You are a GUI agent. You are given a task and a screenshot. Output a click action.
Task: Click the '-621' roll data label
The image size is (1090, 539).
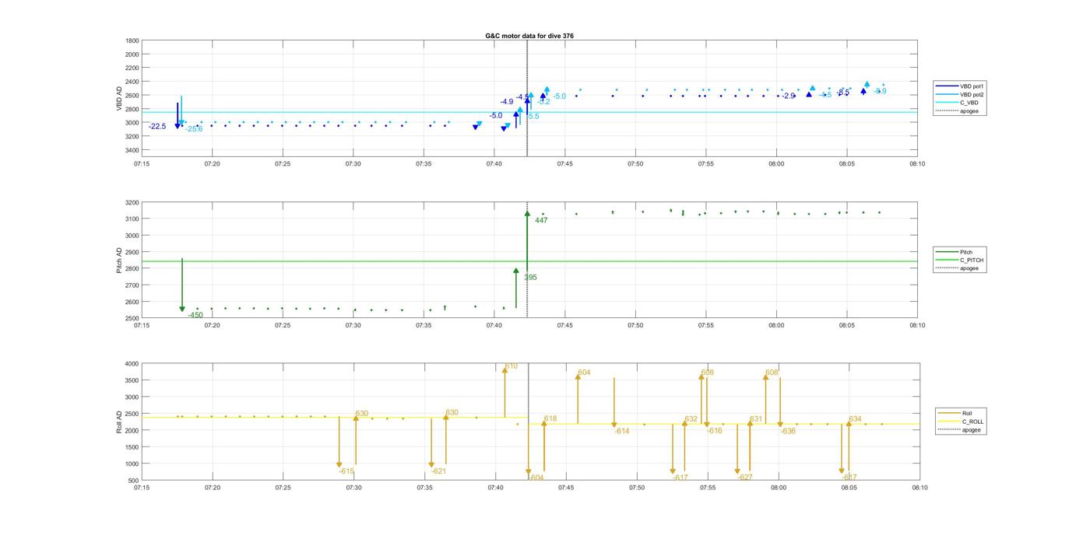(x=439, y=471)
